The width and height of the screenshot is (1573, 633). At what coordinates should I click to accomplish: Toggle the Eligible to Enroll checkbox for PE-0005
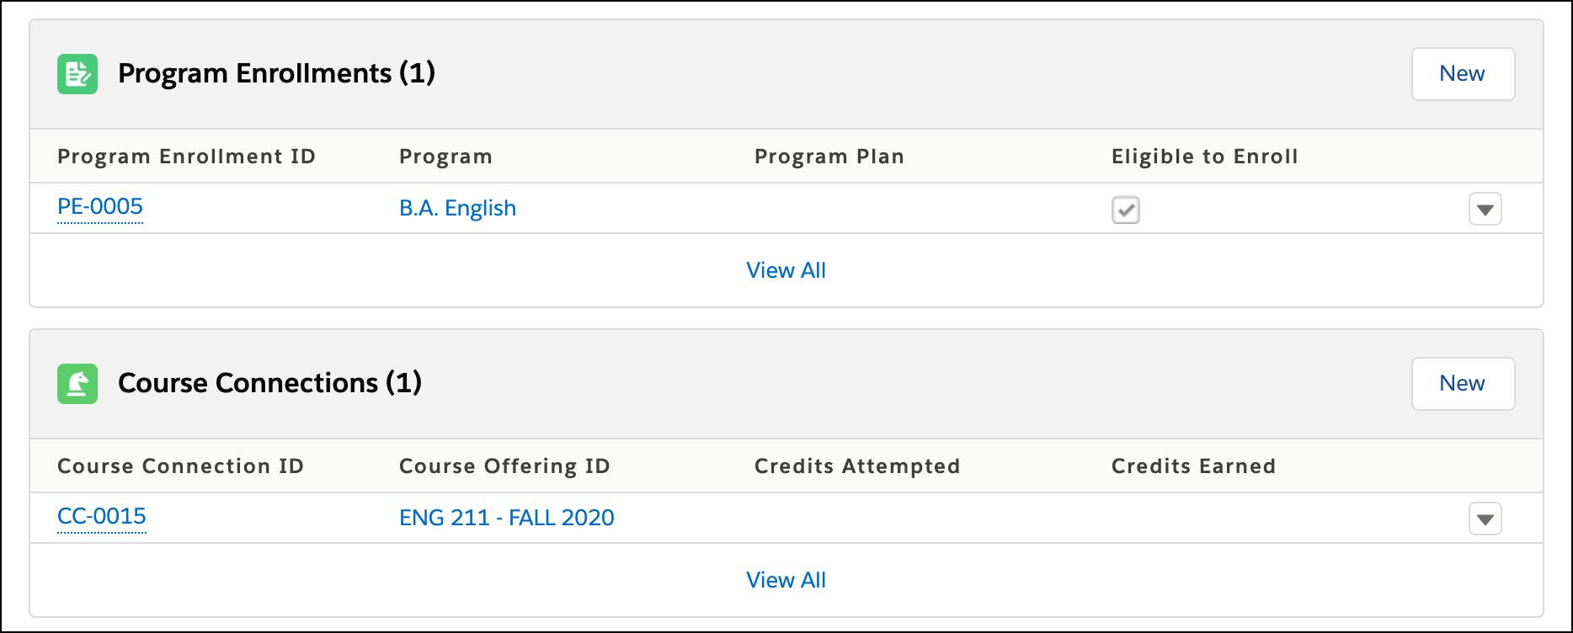(1127, 210)
